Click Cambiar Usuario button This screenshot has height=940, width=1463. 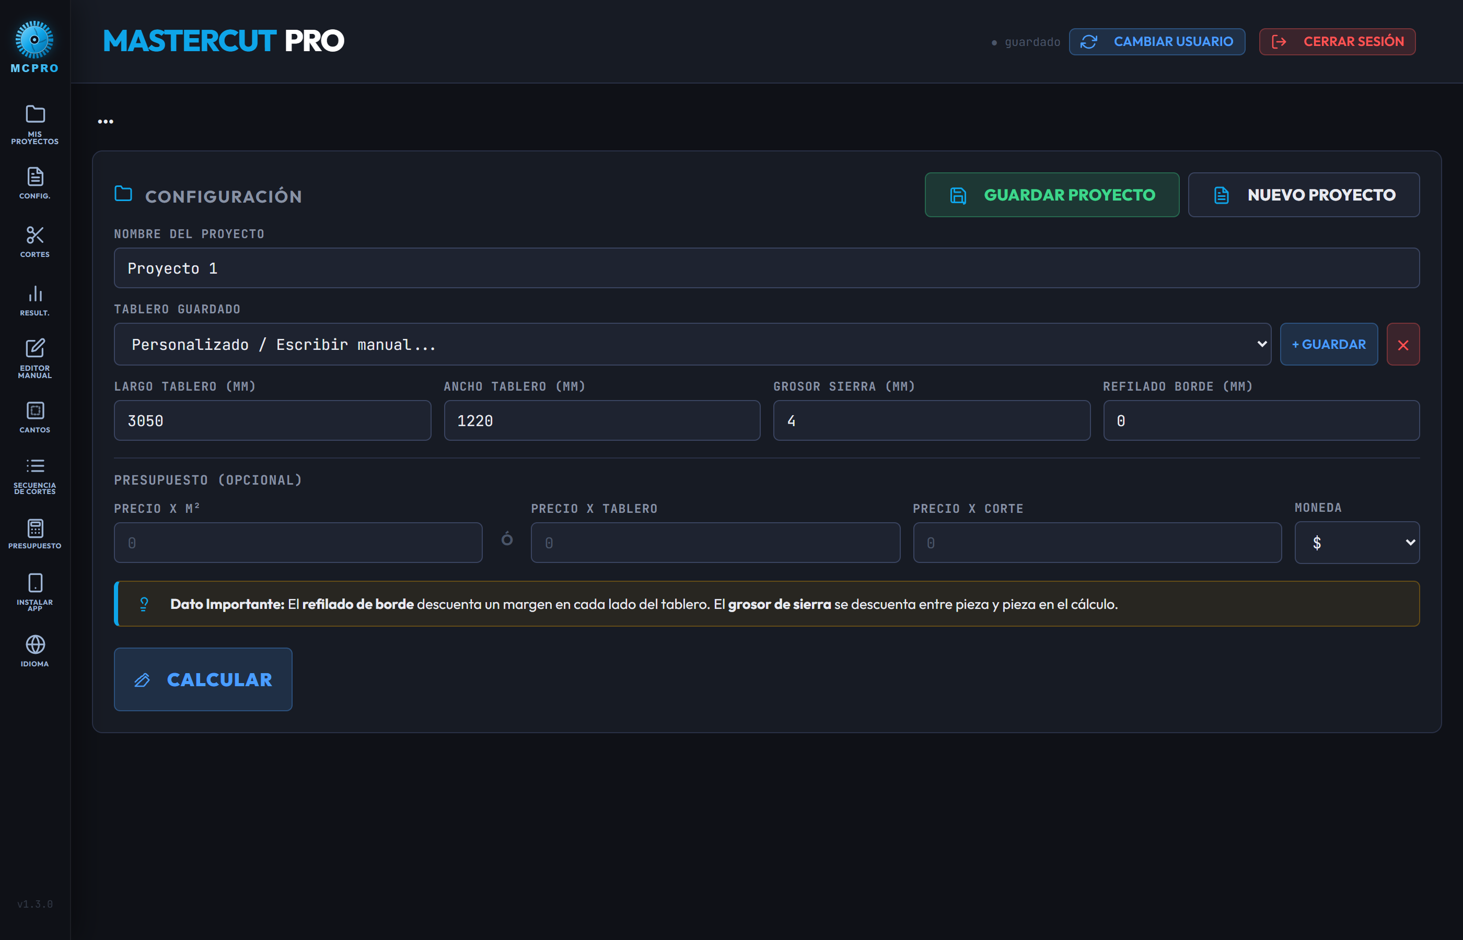1156,41
